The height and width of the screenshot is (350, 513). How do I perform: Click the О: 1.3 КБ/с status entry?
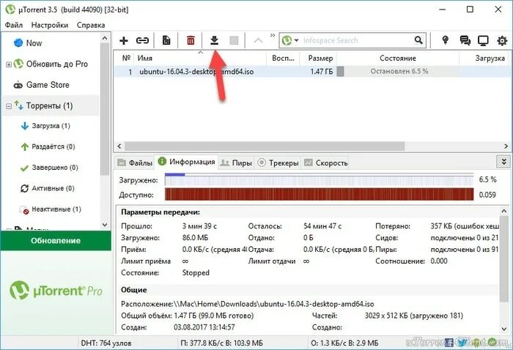point(344,343)
